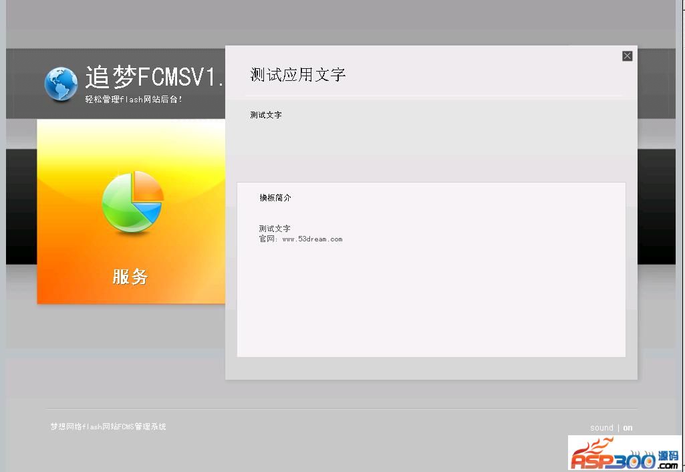Click the 追梦FCMSV1 title text
The width and height of the screenshot is (685, 472).
pos(154,77)
